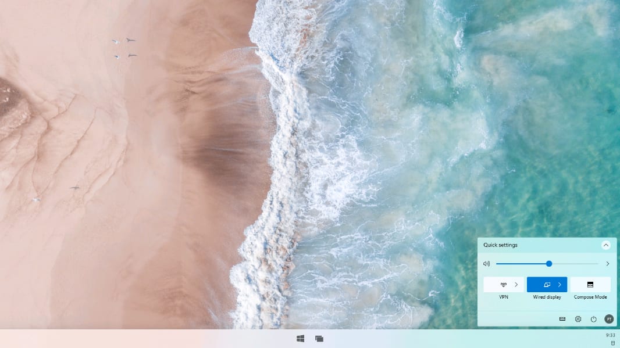Screen dimensions: 620x348
Task: Open Settings gear in Quick settings
Action: point(578,319)
